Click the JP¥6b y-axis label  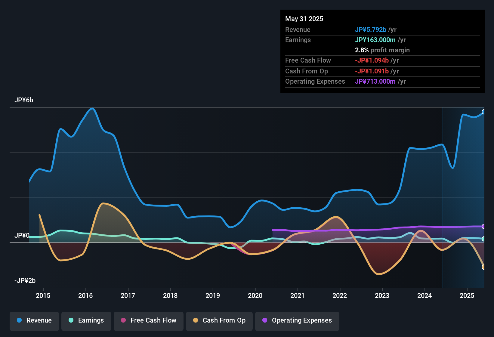24,100
